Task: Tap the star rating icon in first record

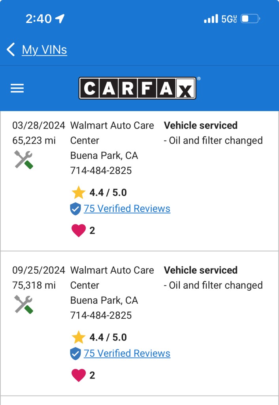Action: click(79, 193)
